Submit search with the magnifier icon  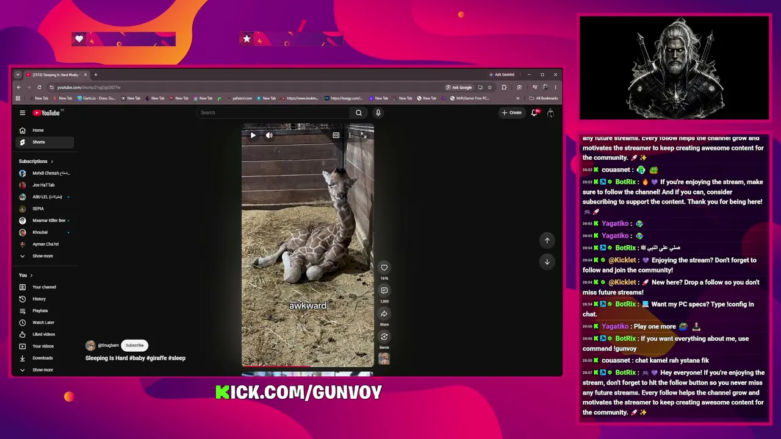pos(359,113)
